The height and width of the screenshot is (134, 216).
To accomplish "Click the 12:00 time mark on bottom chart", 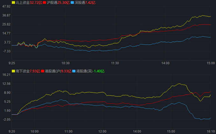I will (x=102, y=131).
